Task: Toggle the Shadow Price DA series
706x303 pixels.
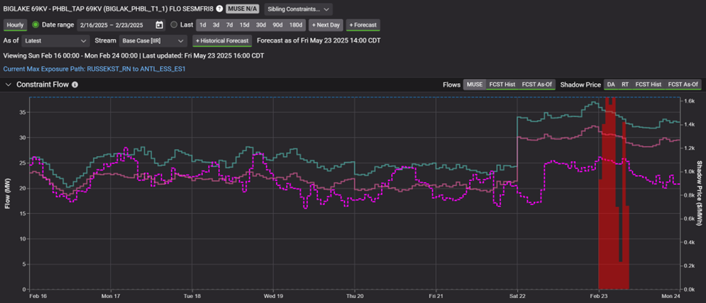Action: [x=610, y=85]
